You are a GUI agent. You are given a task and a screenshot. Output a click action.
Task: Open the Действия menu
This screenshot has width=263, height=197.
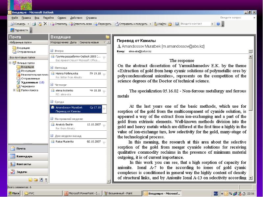click(x=76, y=18)
